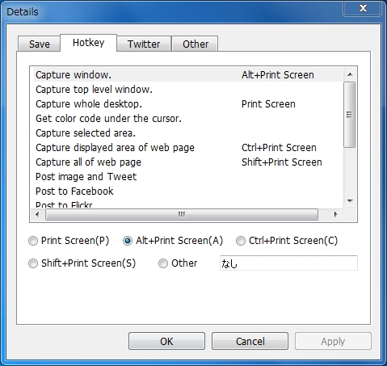The width and height of the screenshot is (387, 366).
Task: Confirm with the OK button
Action: click(166, 341)
